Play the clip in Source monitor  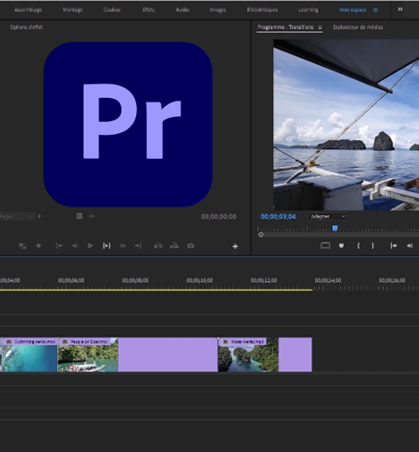pyautogui.click(x=90, y=245)
